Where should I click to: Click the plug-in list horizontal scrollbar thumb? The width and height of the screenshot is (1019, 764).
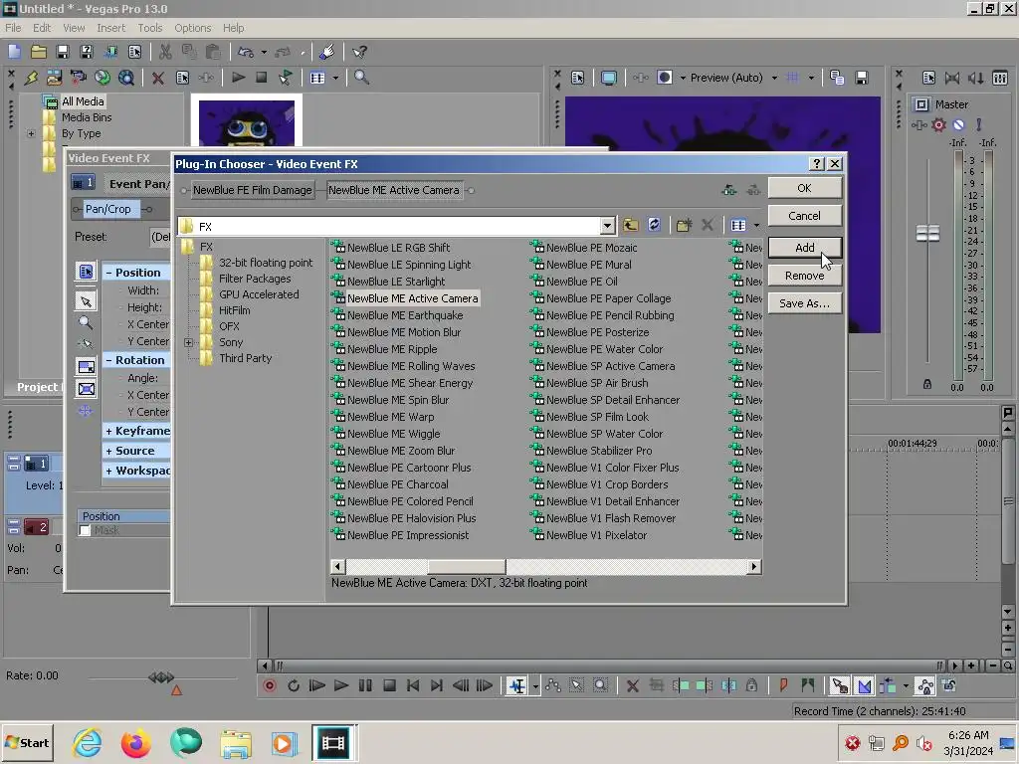(x=466, y=566)
